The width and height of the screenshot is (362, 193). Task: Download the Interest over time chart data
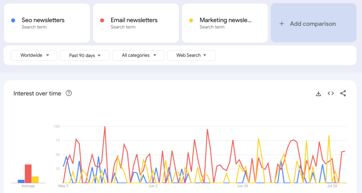(x=318, y=93)
